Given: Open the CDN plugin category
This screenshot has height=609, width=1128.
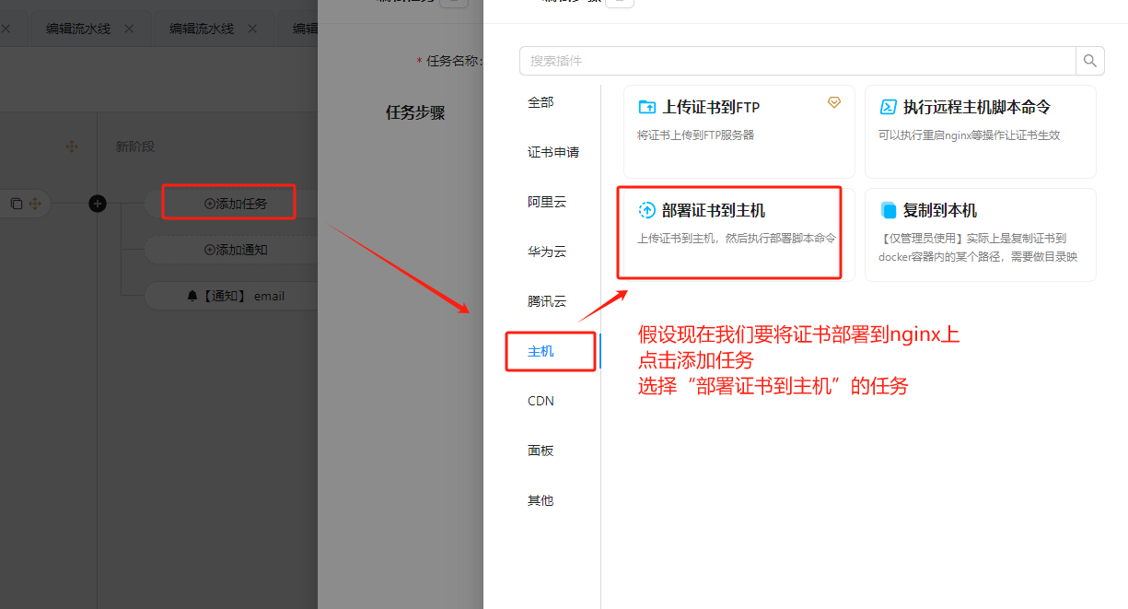Looking at the screenshot, I should [541, 401].
